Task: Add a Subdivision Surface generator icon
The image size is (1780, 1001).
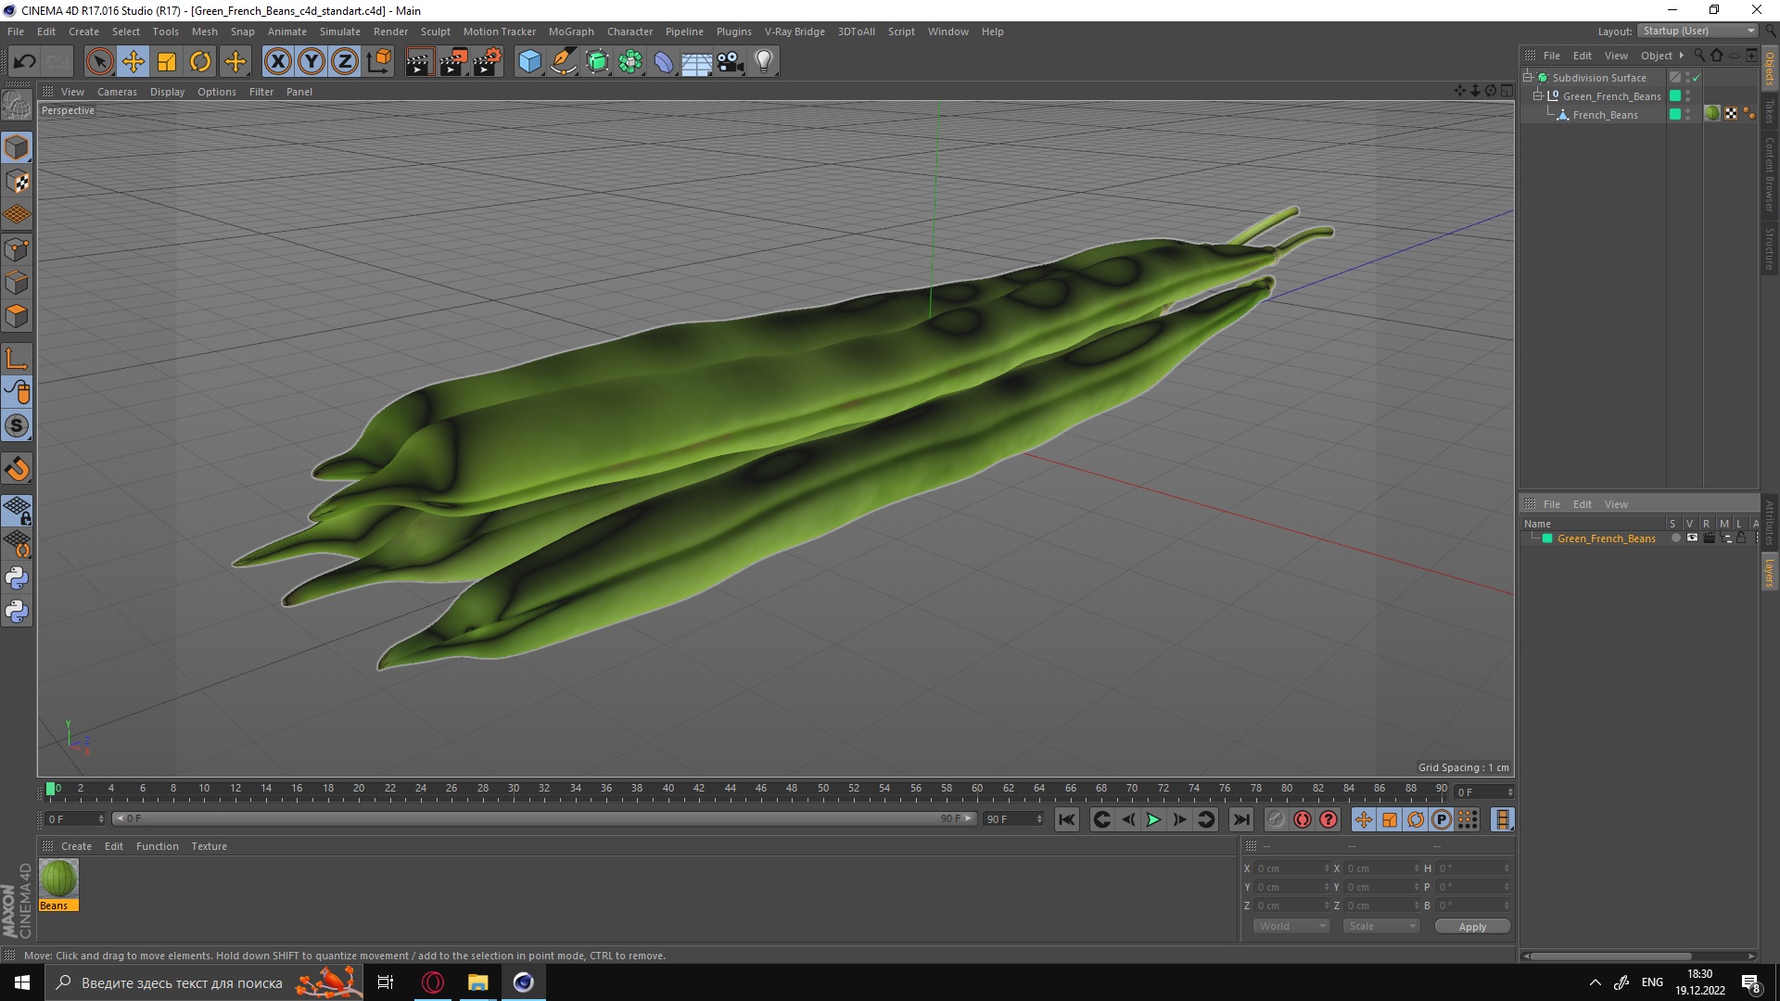Action: [x=597, y=62]
